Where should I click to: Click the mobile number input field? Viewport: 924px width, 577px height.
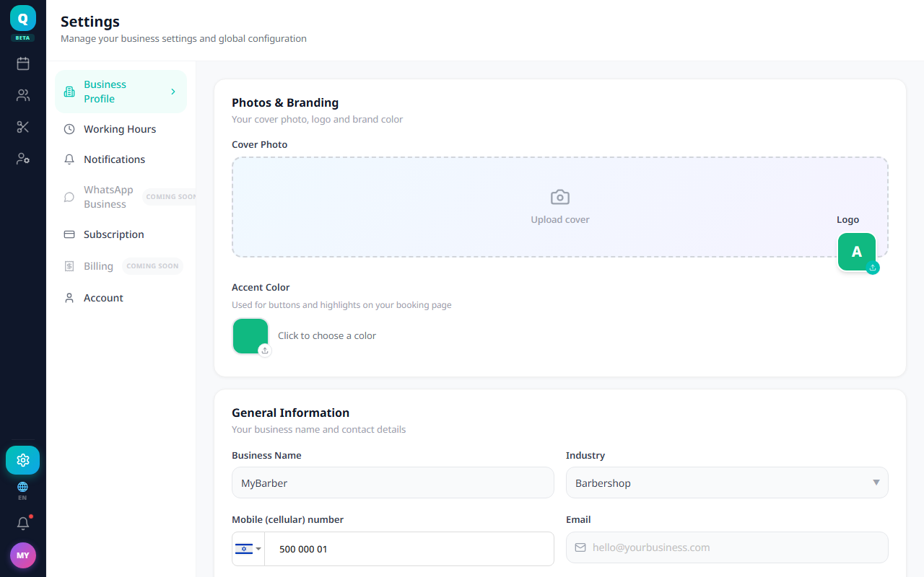[x=409, y=549]
